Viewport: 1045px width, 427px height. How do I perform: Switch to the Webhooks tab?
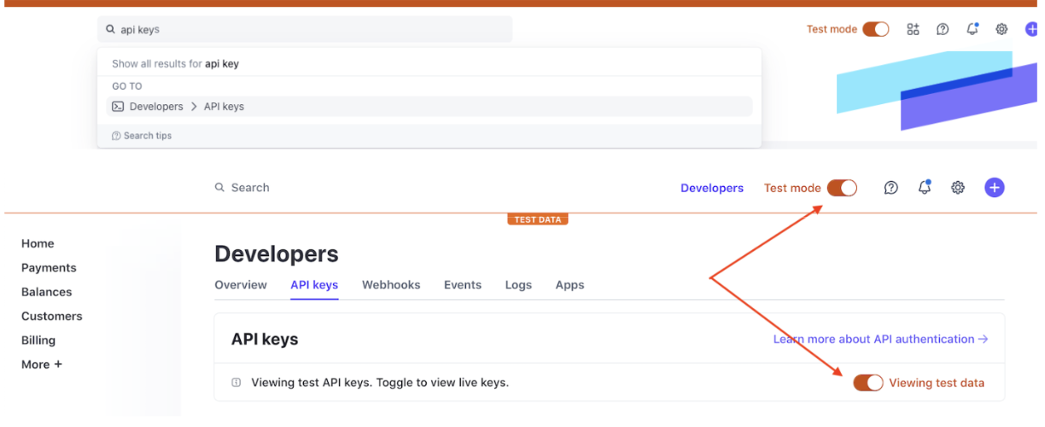pos(391,285)
